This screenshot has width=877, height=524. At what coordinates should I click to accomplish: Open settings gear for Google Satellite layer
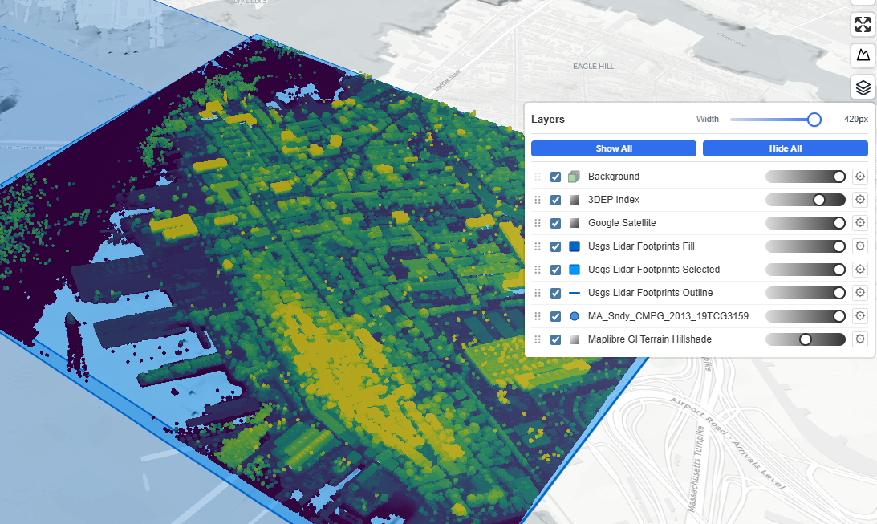860,223
